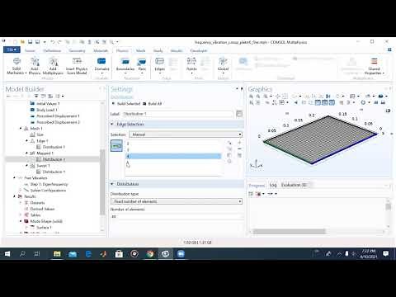Click the Label text field

[x=177, y=114]
